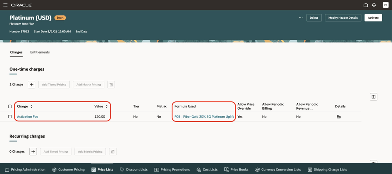
Task: Open Customer Pricing in bottom bar
Action: 68,169
